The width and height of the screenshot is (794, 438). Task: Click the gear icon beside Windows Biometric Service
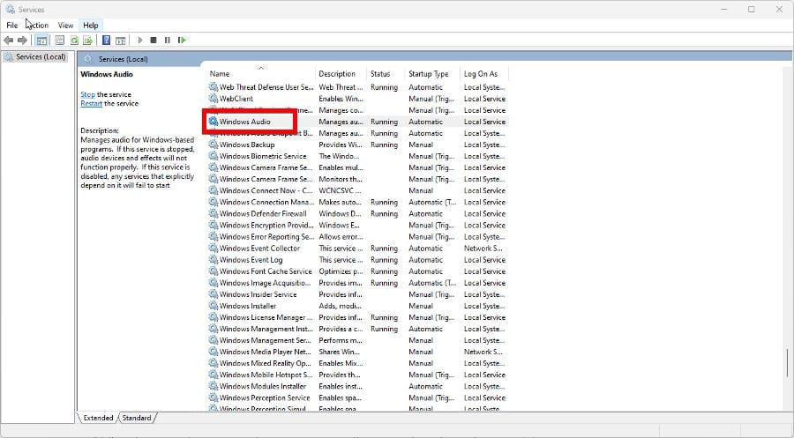[213, 156]
